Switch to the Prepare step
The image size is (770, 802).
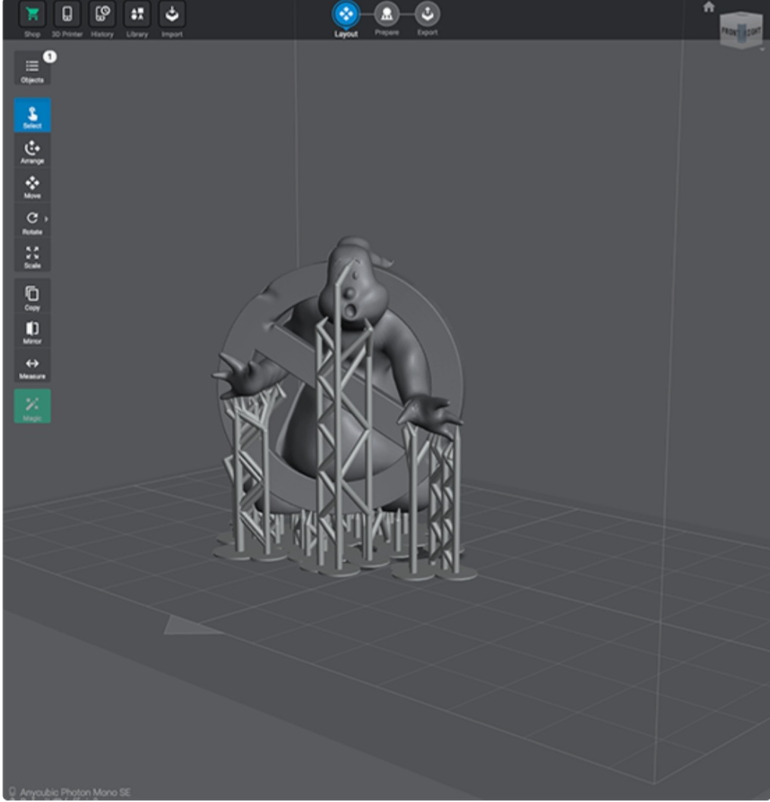[387, 14]
